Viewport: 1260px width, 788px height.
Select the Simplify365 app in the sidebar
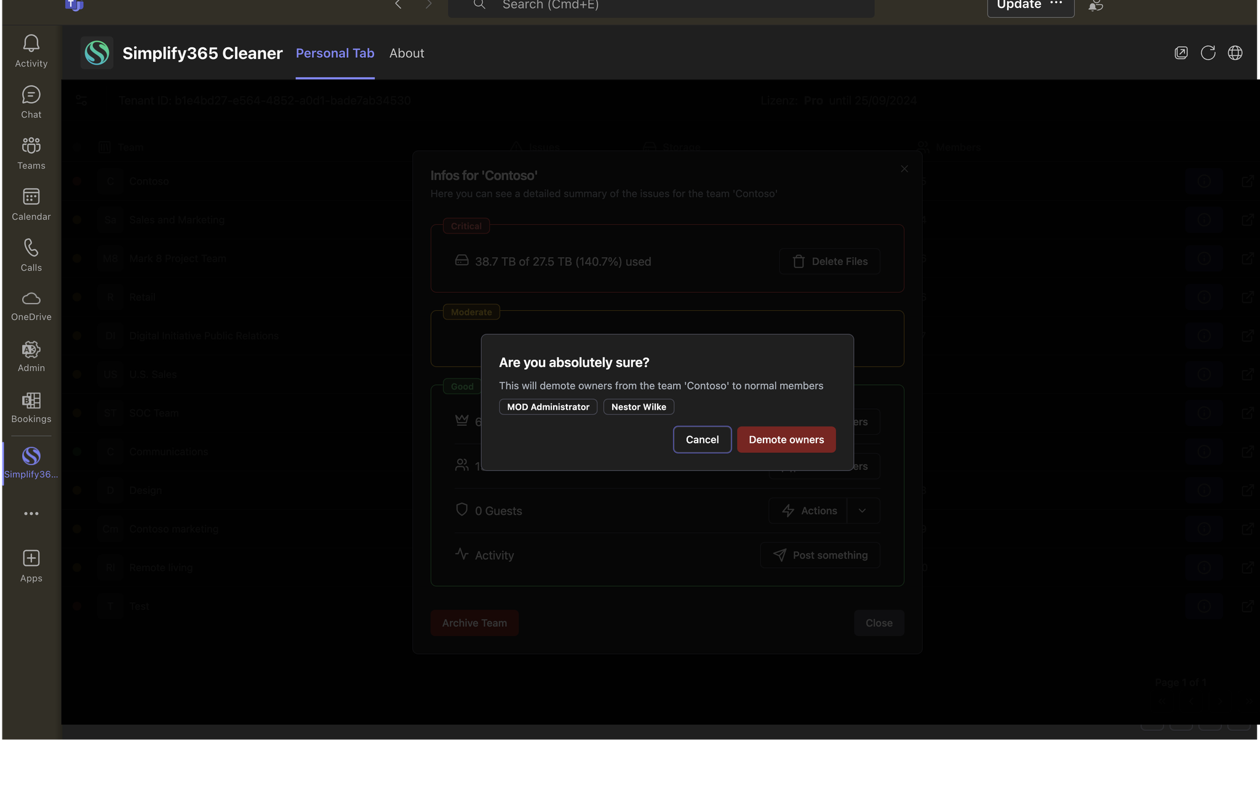coord(31,463)
